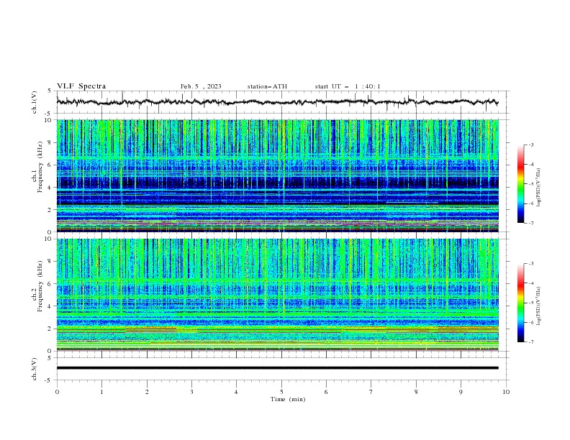Click the ch.2 'Frequency (kHz)' axis label
Viewport: 570px width, 440px height.
[x=40, y=286]
